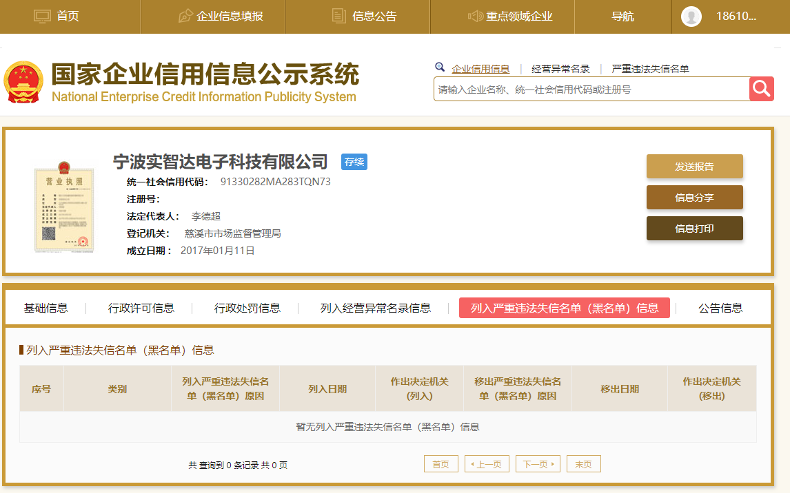The width and height of the screenshot is (790, 493).
Task: Open the 导航 menu
Action: [622, 16]
